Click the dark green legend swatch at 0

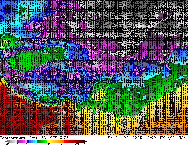pos(38,141)
